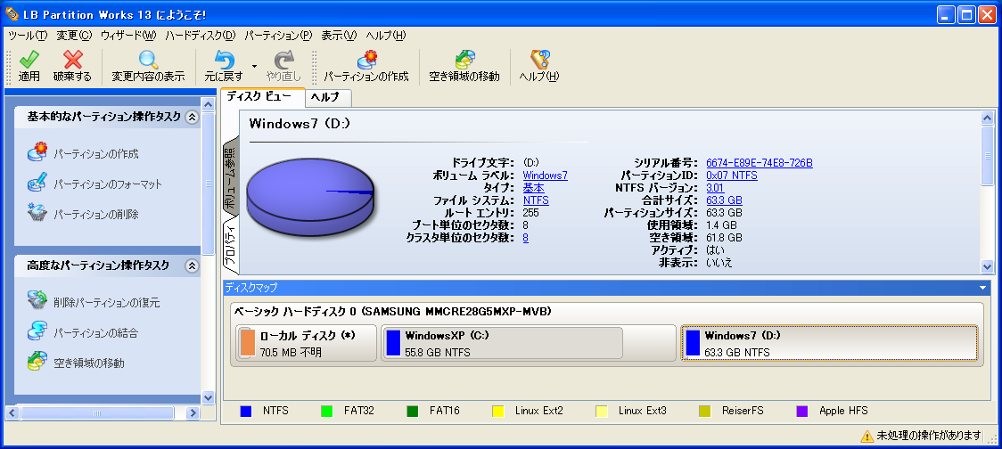
Task: Click serial number 6674-E89E-74E8-726B link
Action: [x=760, y=163]
